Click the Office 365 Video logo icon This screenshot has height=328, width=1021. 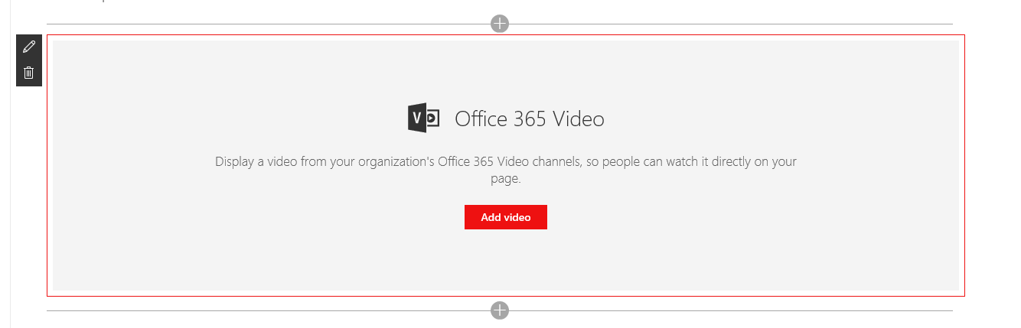pos(423,118)
